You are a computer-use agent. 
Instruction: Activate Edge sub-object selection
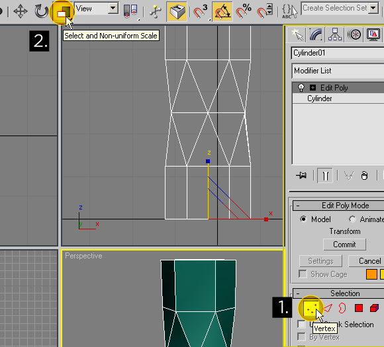(x=328, y=308)
